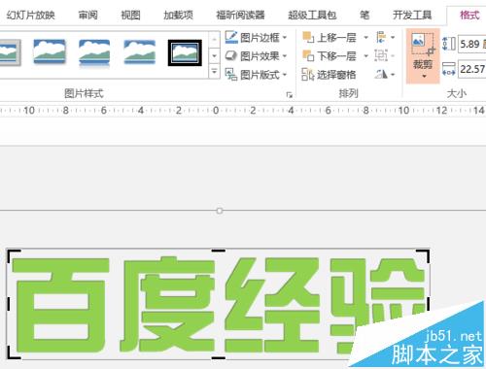Screen dimensions: 486x369
Task: Apply the second picture style thumbnail
Action: tap(50, 51)
